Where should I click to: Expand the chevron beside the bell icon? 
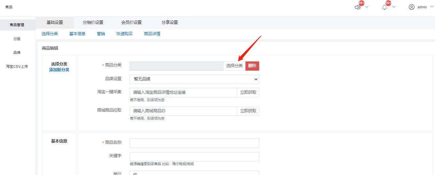point(394,7)
